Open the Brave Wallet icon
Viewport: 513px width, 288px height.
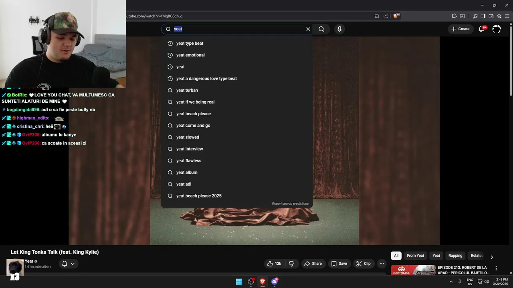491,16
